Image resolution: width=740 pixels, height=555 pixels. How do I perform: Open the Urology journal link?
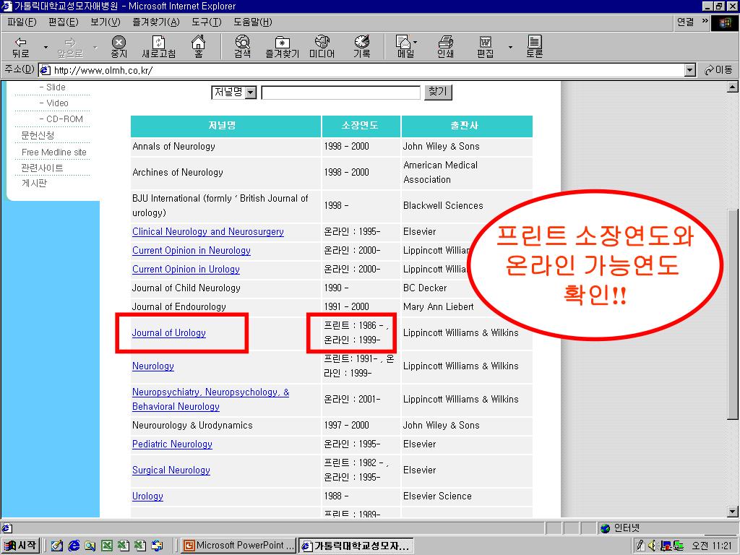(x=147, y=496)
